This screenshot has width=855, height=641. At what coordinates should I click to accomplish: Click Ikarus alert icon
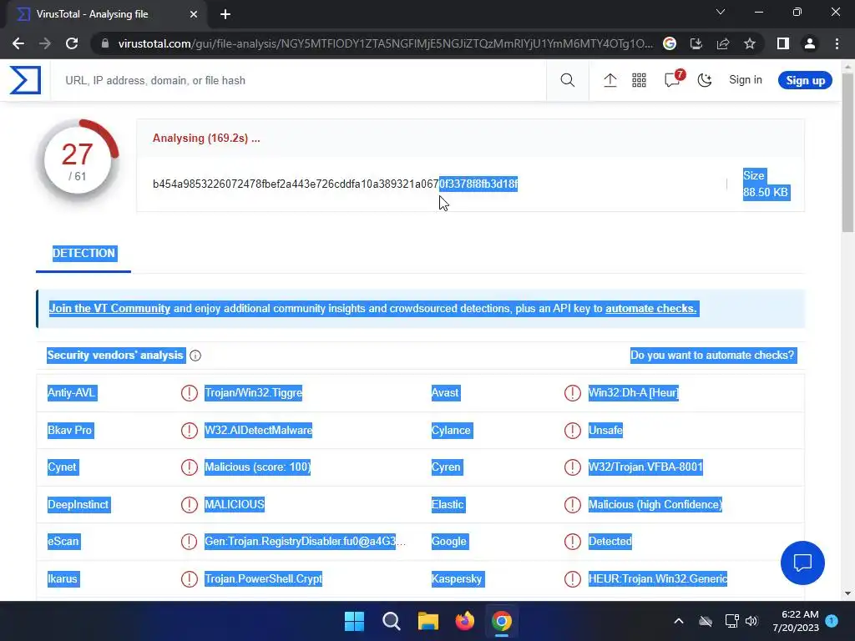pyautogui.click(x=189, y=578)
